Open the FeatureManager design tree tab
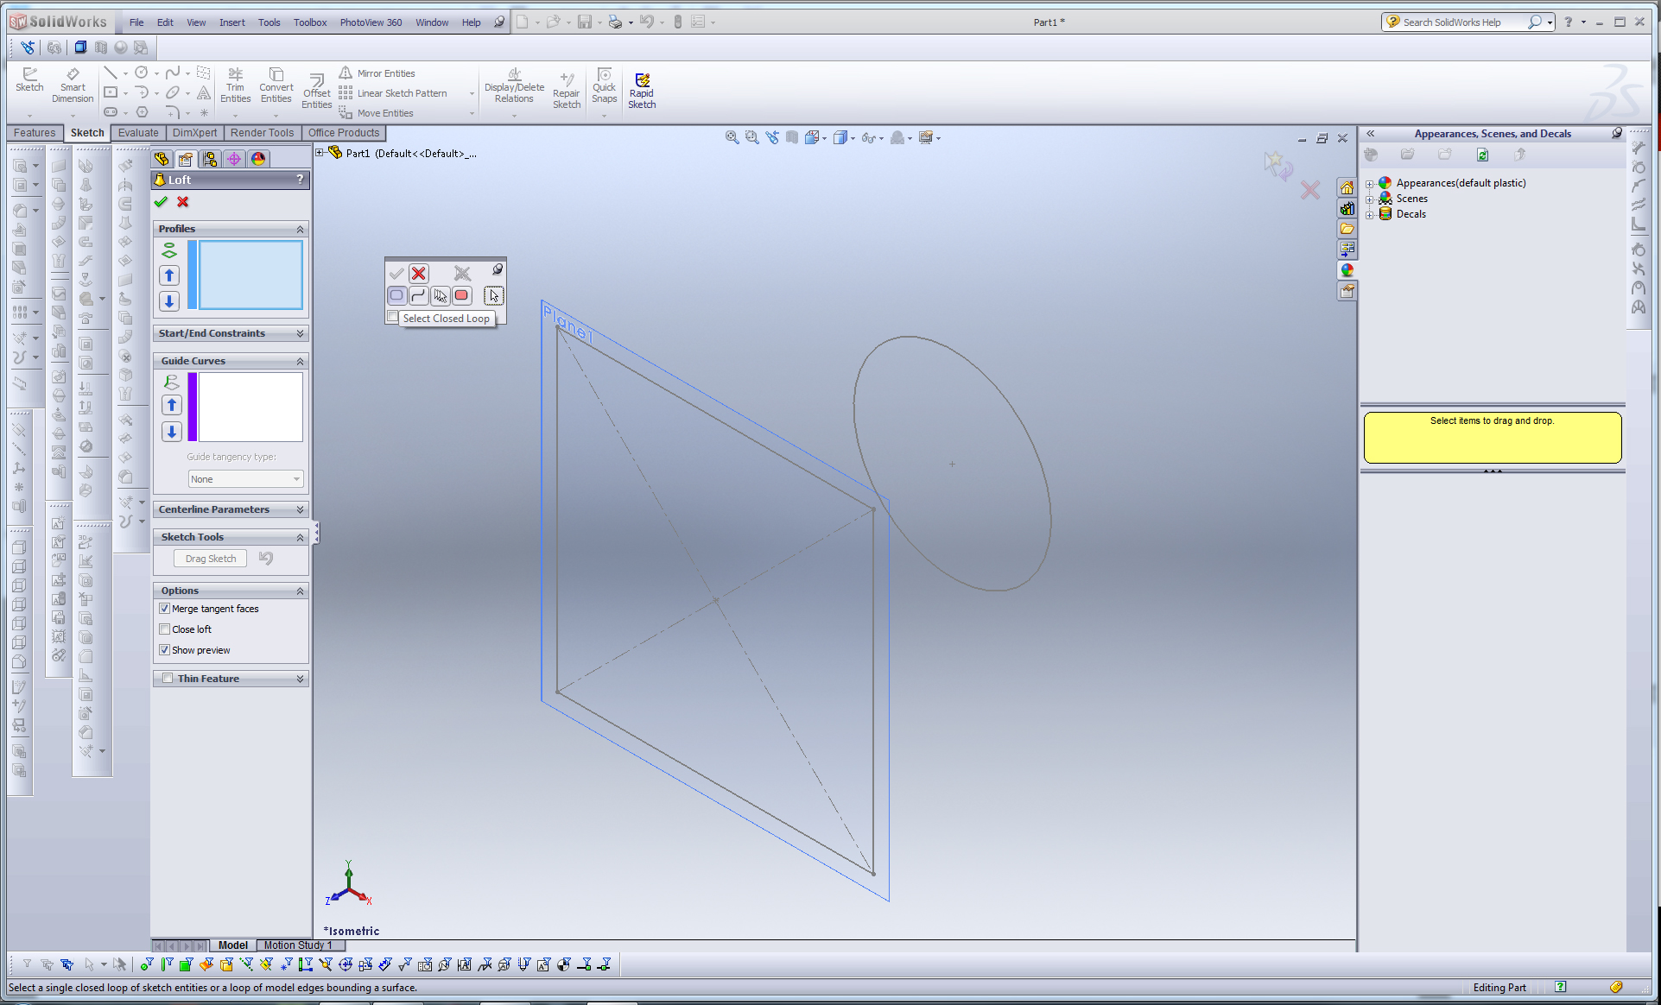Screen dimensions: 1661x1005 (162, 159)
